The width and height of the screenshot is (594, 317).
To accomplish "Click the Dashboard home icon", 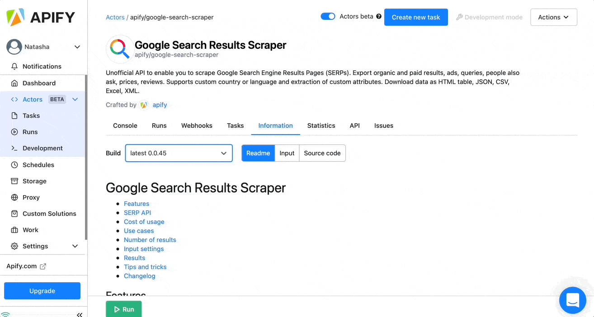I will pos(14,83).
